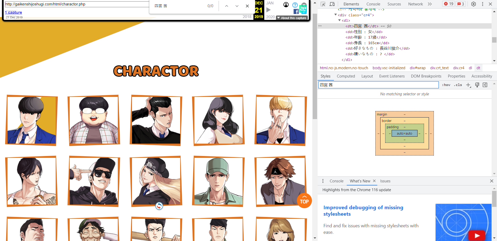Toggle the :hov element state panel
The height and width of the screenshot is (241, 497).
[x=446, y=85]
